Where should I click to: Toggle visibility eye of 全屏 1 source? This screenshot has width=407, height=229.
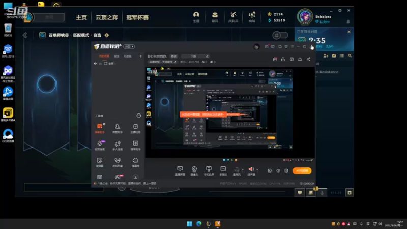click(x=95, y=63)
